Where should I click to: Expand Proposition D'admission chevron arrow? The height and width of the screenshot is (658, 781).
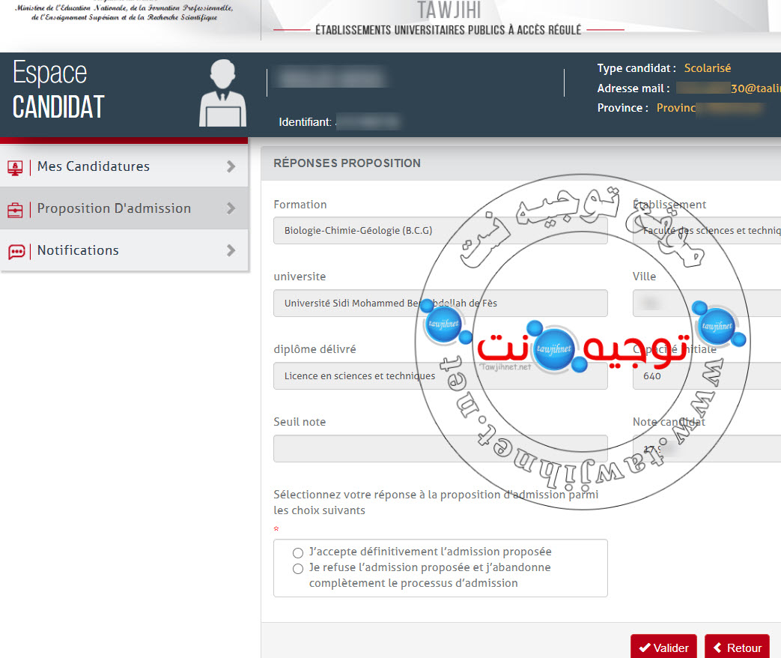231,209
